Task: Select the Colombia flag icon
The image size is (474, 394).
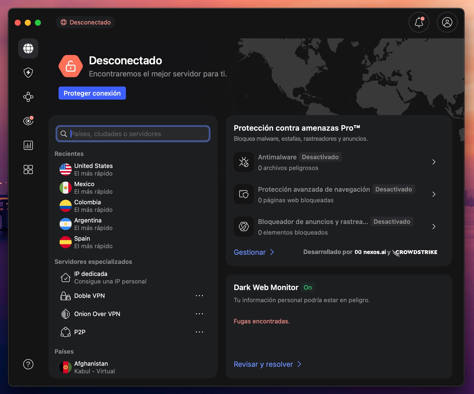Action: (66, 206)
